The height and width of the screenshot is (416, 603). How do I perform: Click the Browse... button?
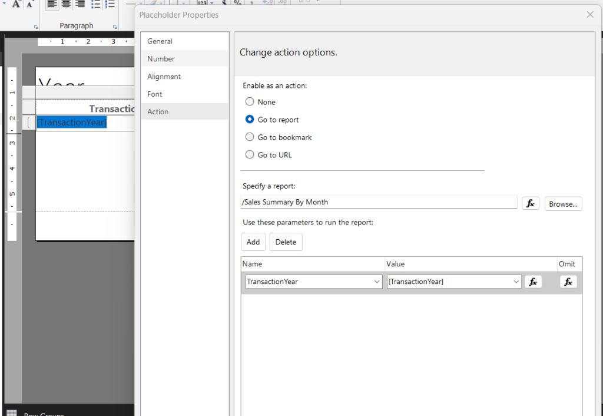coord(563,203)
